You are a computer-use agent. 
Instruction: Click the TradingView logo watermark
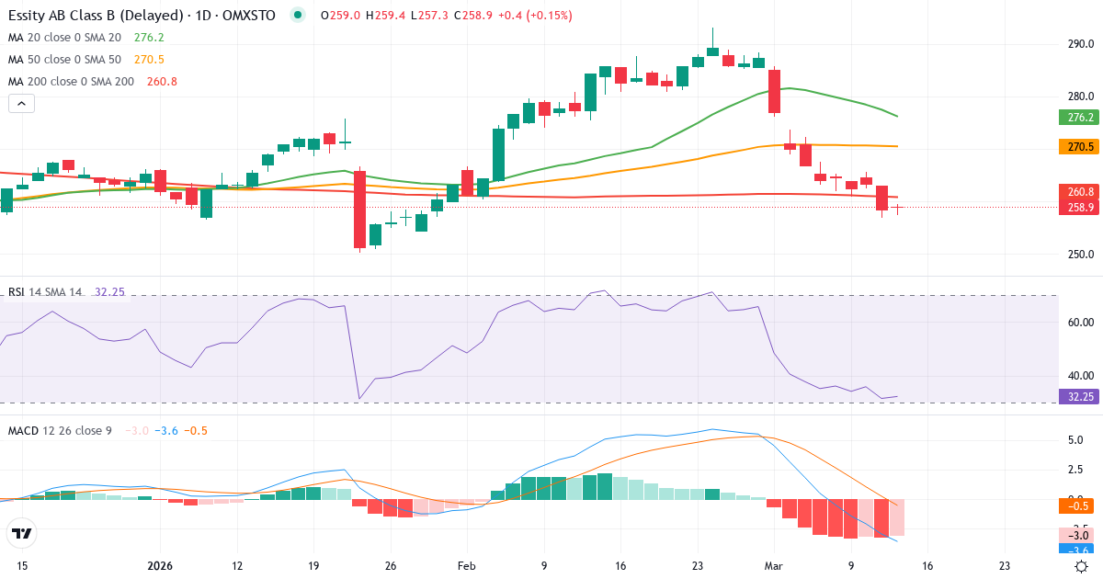coord(22,534)
